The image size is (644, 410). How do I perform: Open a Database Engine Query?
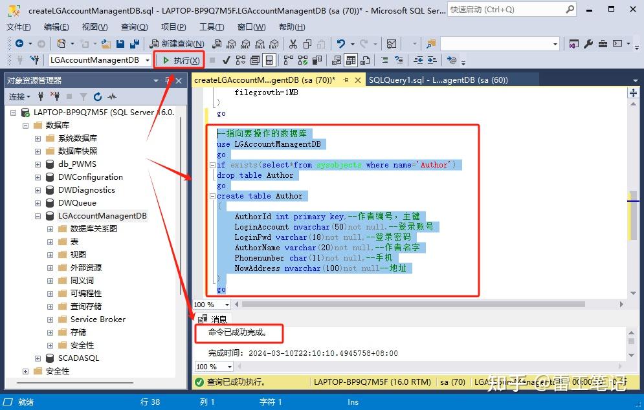coord(217,43)
